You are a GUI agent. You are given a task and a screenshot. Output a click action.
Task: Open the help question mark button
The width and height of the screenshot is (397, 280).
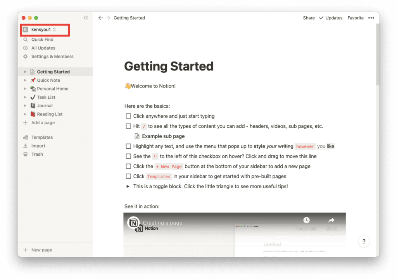(x=364, y=241)
